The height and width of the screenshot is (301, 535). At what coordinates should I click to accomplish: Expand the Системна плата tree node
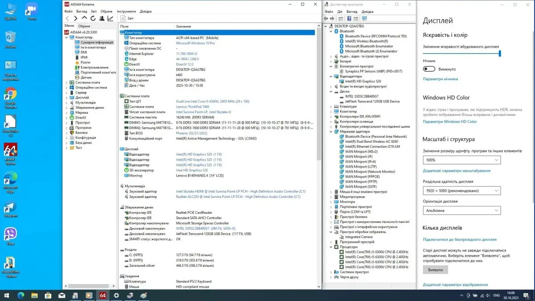(x=67, y=82)
